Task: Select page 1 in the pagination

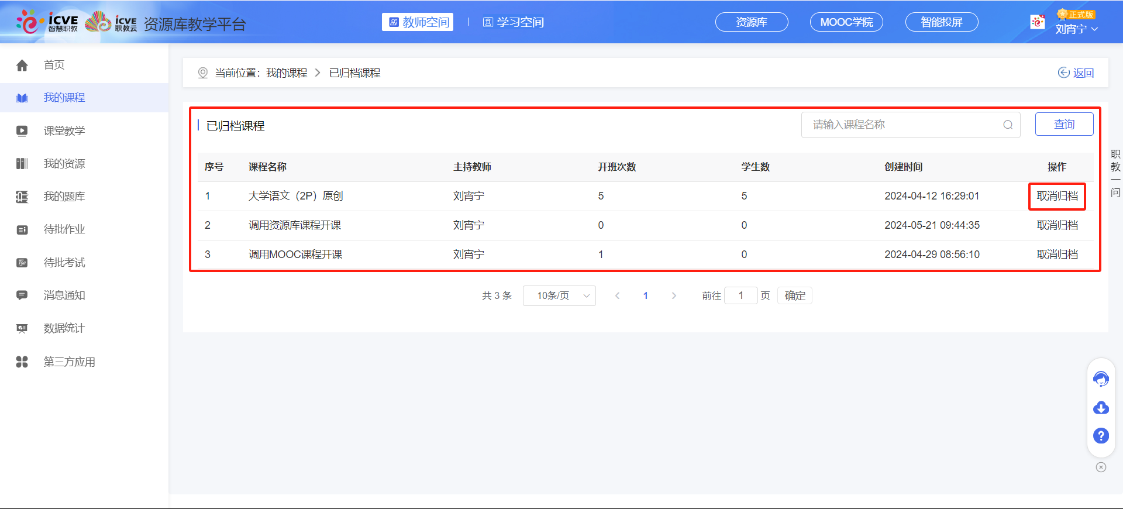Action: click(646, 295)
